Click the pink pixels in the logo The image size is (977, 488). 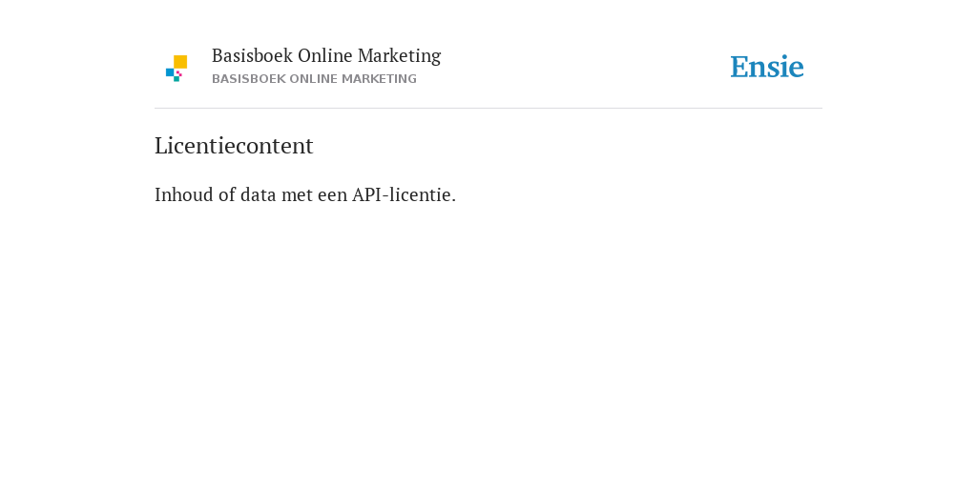point(178,73)
